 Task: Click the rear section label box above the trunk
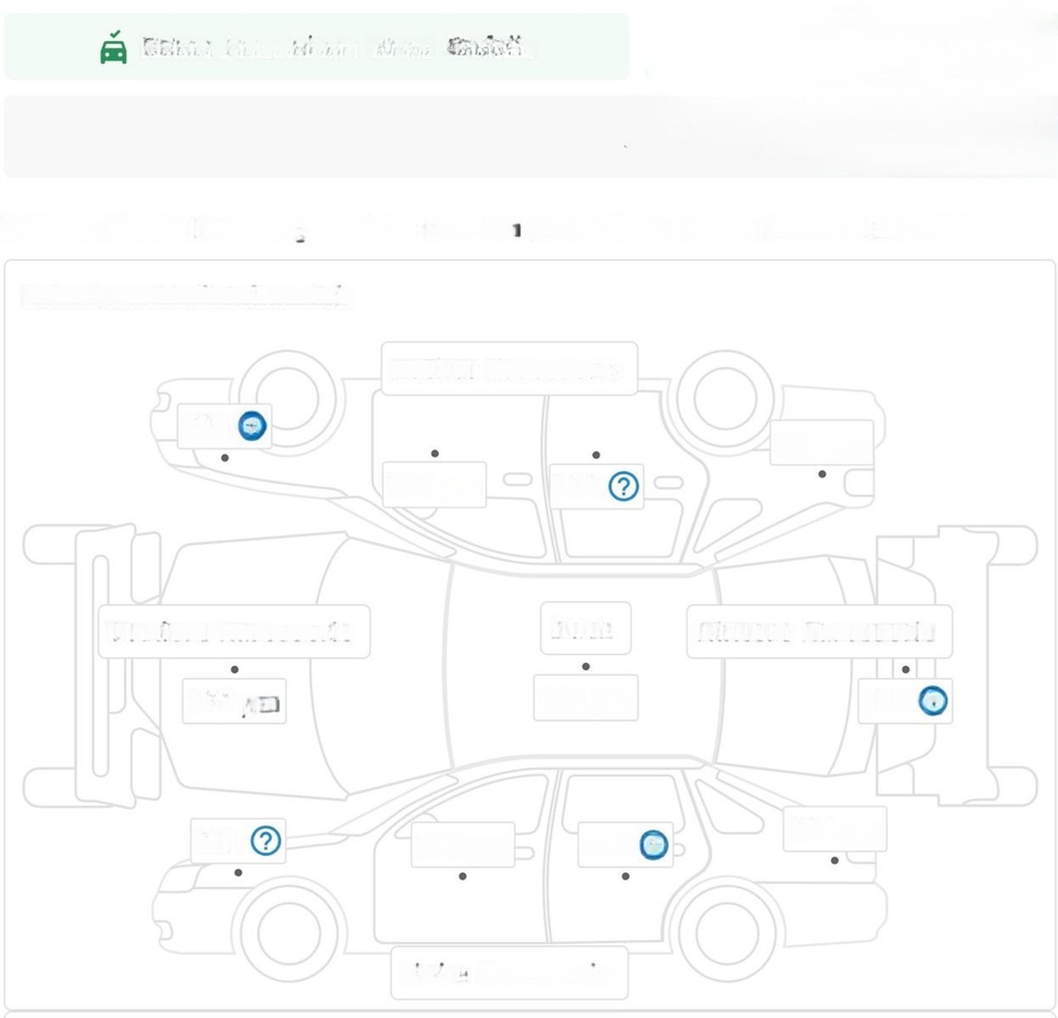coord(820,632)
